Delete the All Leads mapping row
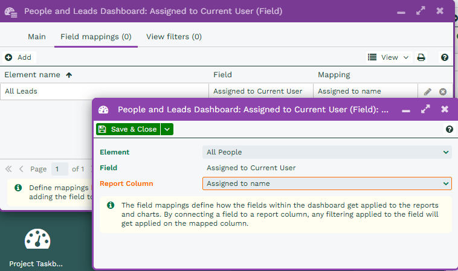Viewport: 458px width, 271px height. click(443, 92)
